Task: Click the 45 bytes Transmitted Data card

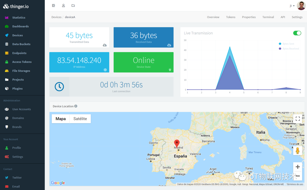Action: (79, 37)
